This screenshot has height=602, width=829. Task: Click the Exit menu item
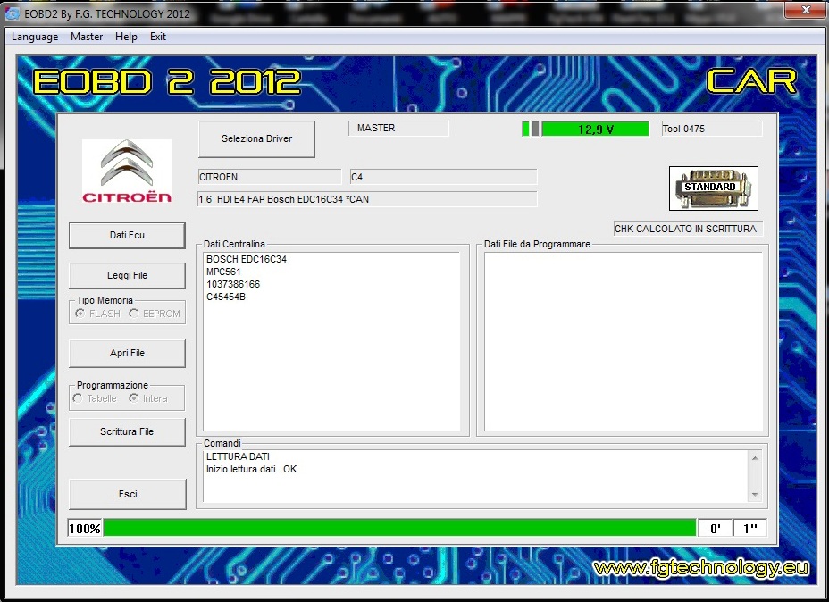point(158,37)
